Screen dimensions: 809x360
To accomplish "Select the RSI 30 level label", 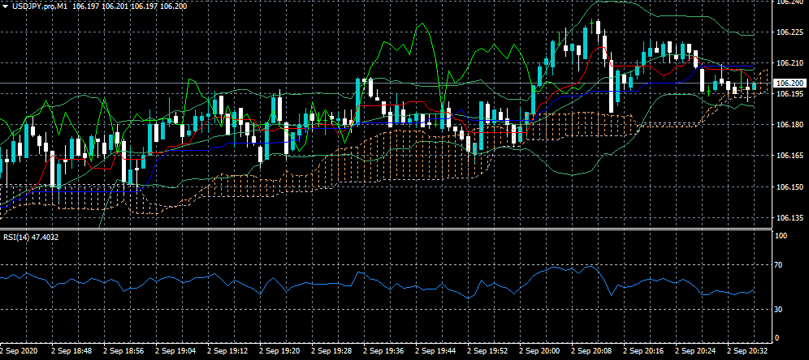I will coord(780,309).
